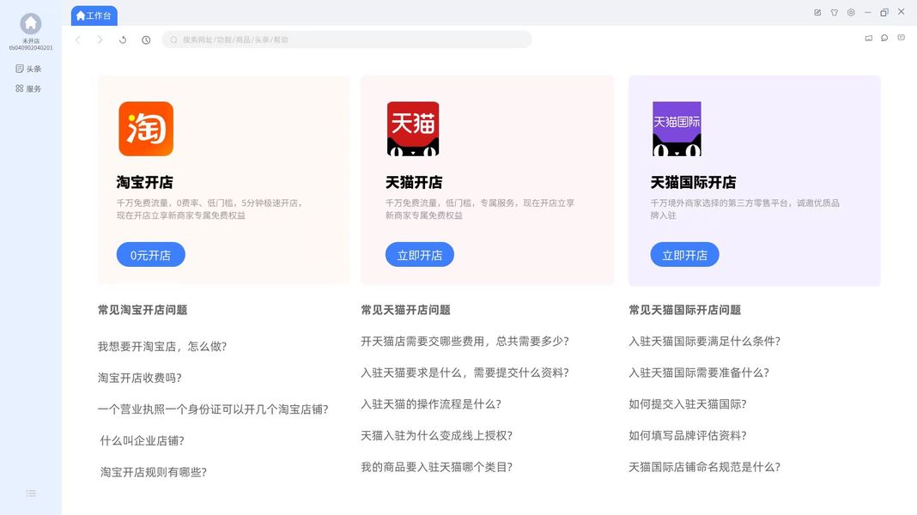Open question 入驻天猫国际需要准备什么?
This screenshot has width=917, height=515.
coord(699,373)
